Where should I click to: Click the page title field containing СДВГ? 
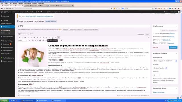[84, 26]
